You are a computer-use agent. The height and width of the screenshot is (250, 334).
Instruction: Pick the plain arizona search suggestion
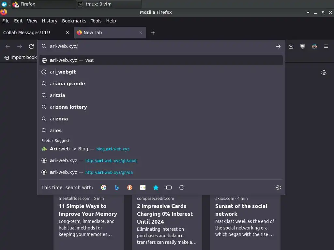[x=161, y=119]
